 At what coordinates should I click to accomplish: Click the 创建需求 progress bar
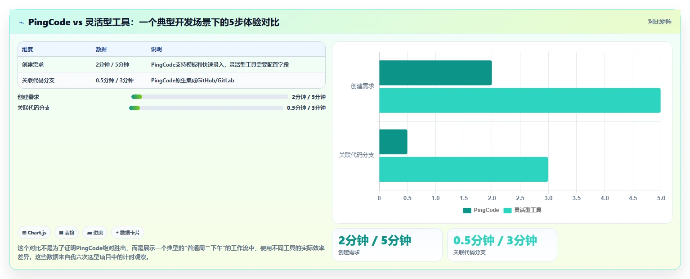210,97
